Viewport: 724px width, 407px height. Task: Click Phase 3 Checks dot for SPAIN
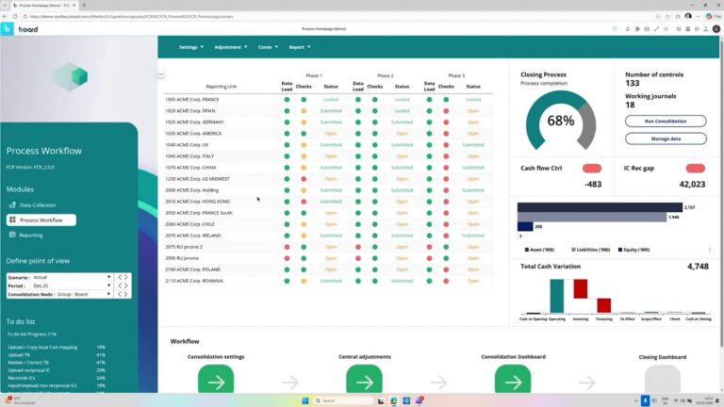coord(446,111)
